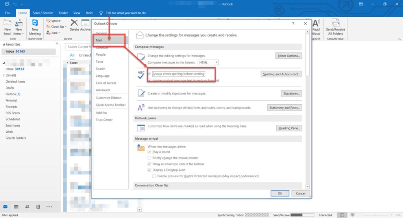The image size is (403, 218).
Task: Select the Customize Ribbon category
Action: 110,98
